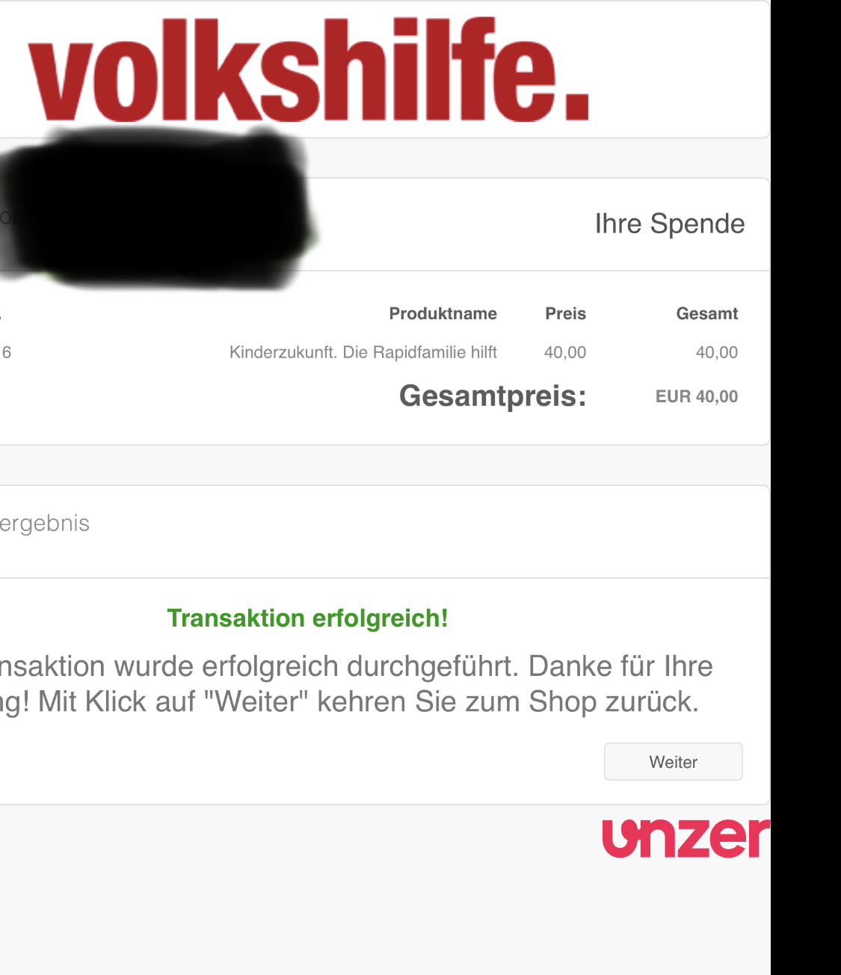The height and width of the screenshot is (975, 841).
Task: Click the Weiter button
Action: 673,761
